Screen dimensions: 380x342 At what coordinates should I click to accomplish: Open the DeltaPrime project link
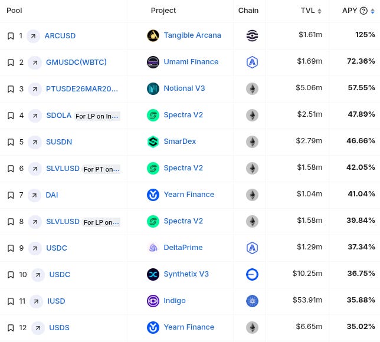tap(183, 248)
